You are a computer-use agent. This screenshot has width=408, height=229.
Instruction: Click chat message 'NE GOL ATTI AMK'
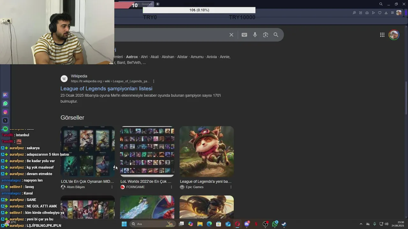click(x=42, y=206)
